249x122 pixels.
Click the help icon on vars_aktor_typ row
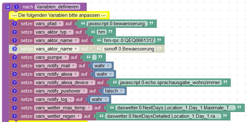tap(15, 32)
